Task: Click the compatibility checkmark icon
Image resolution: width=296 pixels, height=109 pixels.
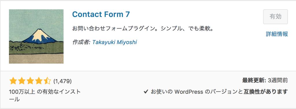Action: click(146, 92)
